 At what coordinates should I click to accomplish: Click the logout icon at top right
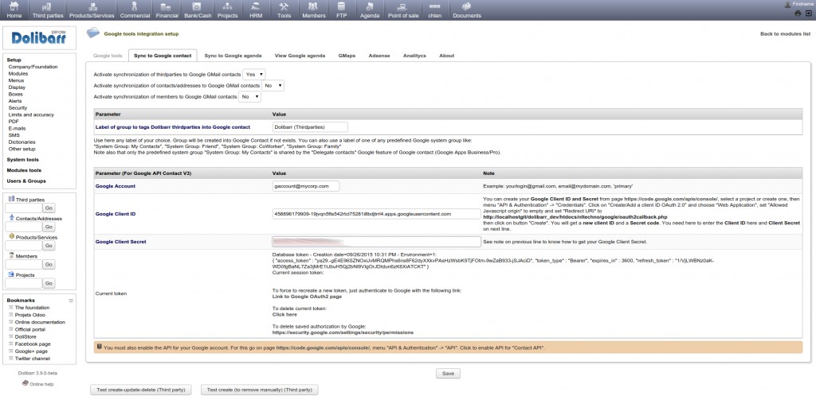coord(808,14)
